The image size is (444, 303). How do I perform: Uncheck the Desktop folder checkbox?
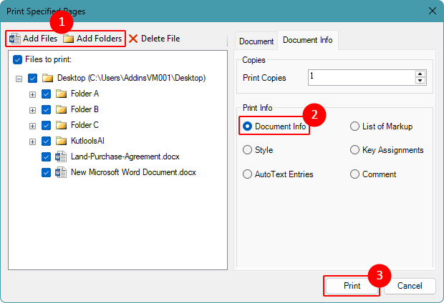point(32,79)
